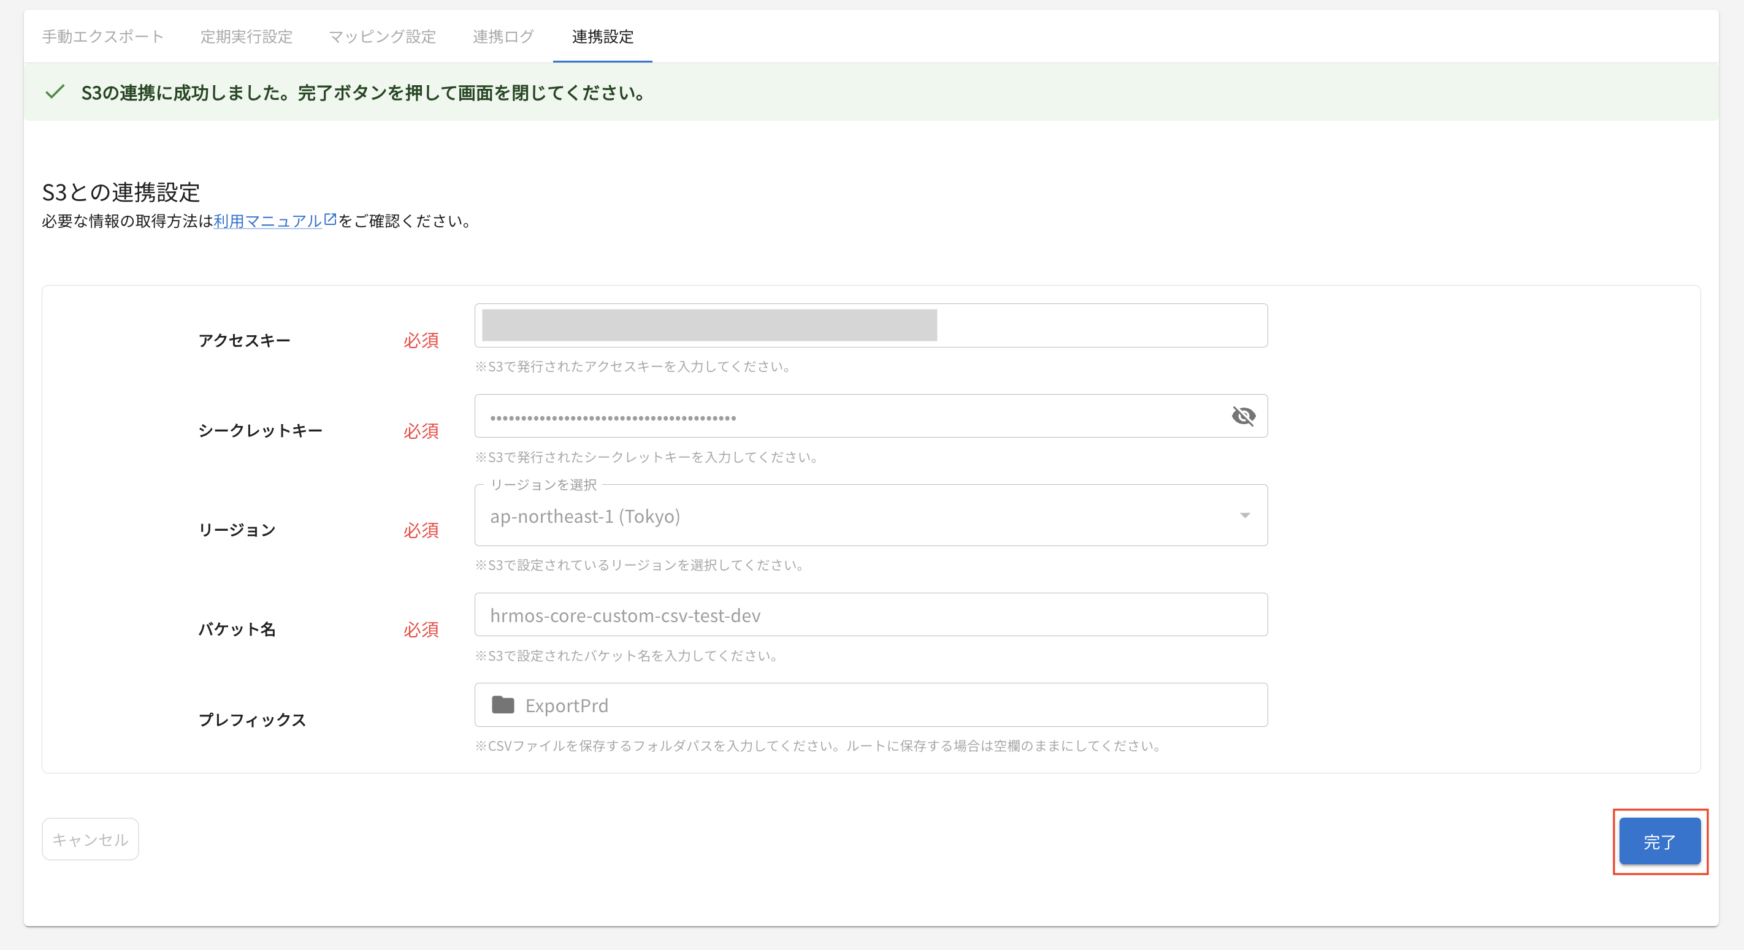Go to マッピング設定 tab
1744x950 pixels.
(383, 37)
